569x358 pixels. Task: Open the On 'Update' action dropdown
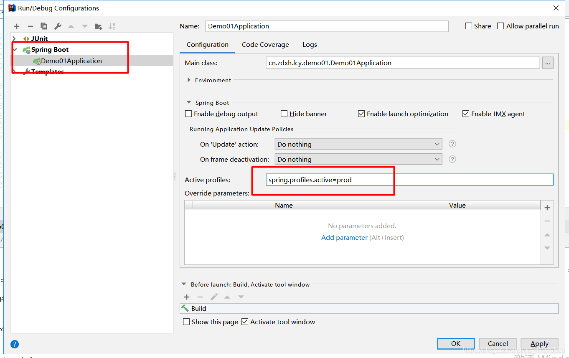358,144
